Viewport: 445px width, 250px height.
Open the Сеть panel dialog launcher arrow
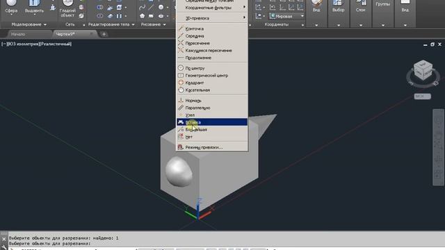83,25
